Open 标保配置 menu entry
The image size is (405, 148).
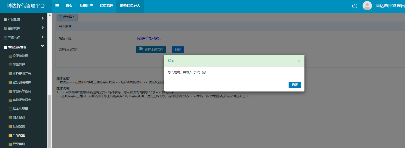pos(19,126)
